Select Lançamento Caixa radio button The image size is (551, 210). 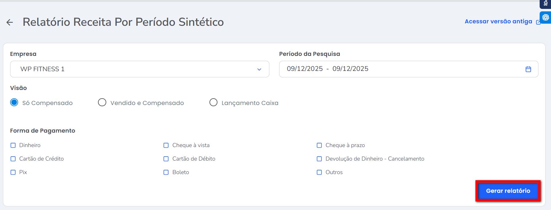click(213, 102)
